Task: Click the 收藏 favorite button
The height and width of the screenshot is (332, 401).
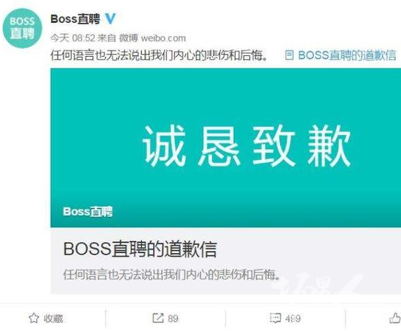Action: tap(46, 318)
